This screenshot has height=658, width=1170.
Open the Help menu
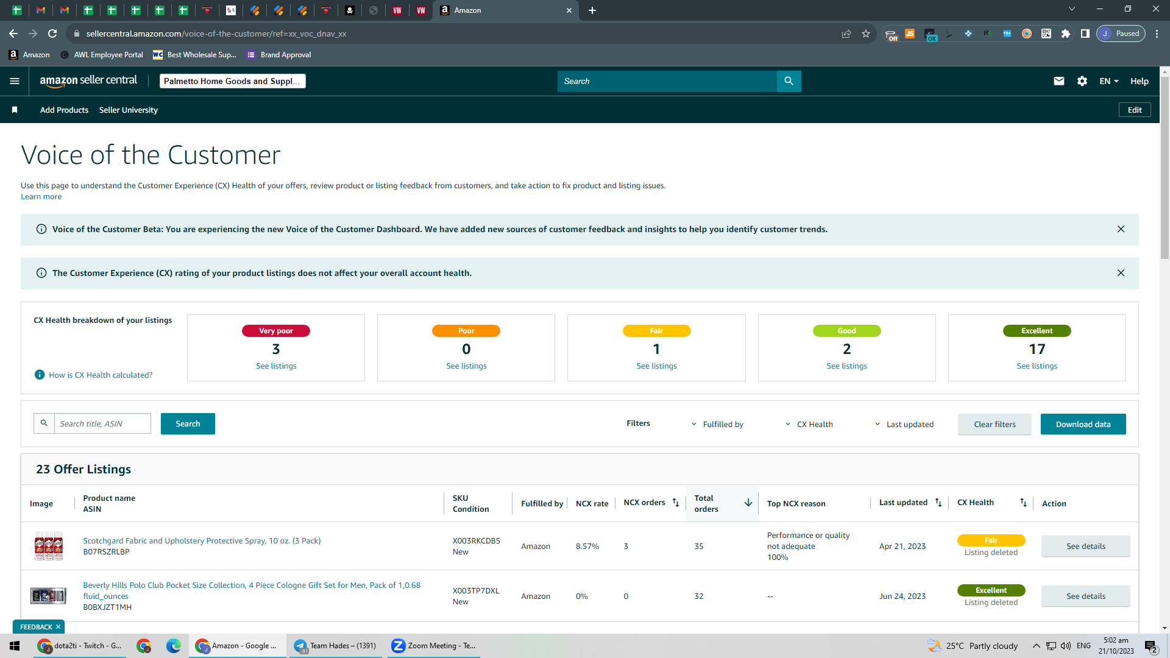point(1140,81)
